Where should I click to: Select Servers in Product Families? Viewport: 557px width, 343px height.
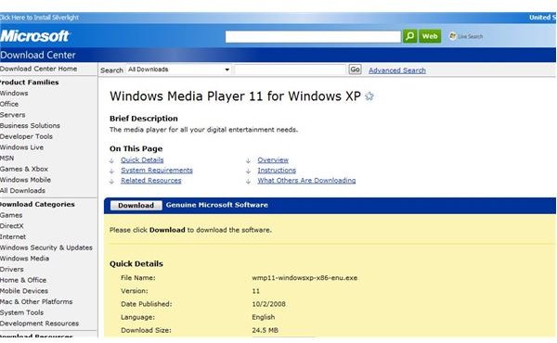[12, 115]
